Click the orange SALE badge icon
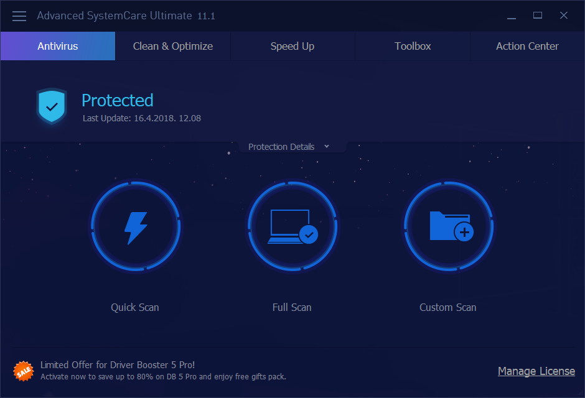 tap(24, 371)
